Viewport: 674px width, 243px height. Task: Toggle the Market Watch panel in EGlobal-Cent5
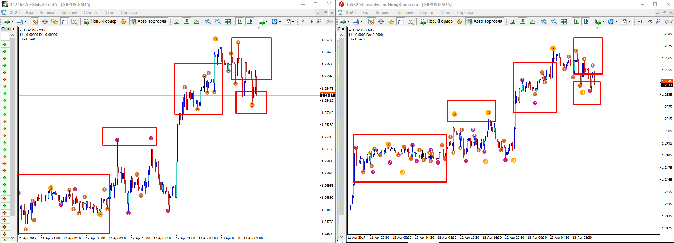pos(35,21)
